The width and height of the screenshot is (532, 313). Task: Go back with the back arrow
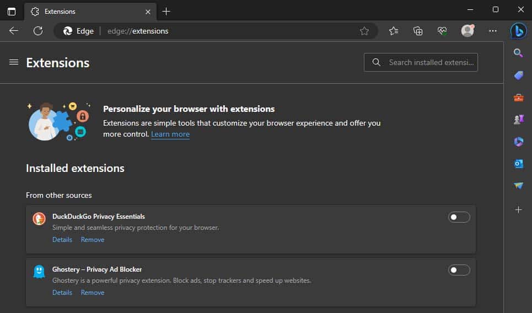click(x=14, y=31)
